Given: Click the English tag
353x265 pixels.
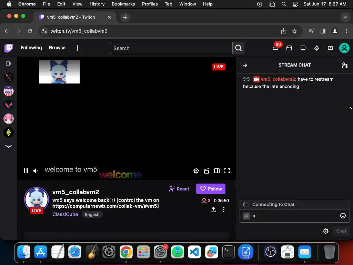Looking at the screenshot, I should coord(92,215).
